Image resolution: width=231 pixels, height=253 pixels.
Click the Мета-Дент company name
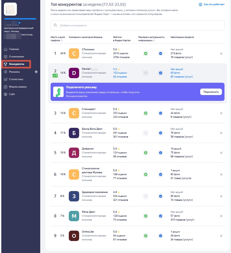(89, 212)
